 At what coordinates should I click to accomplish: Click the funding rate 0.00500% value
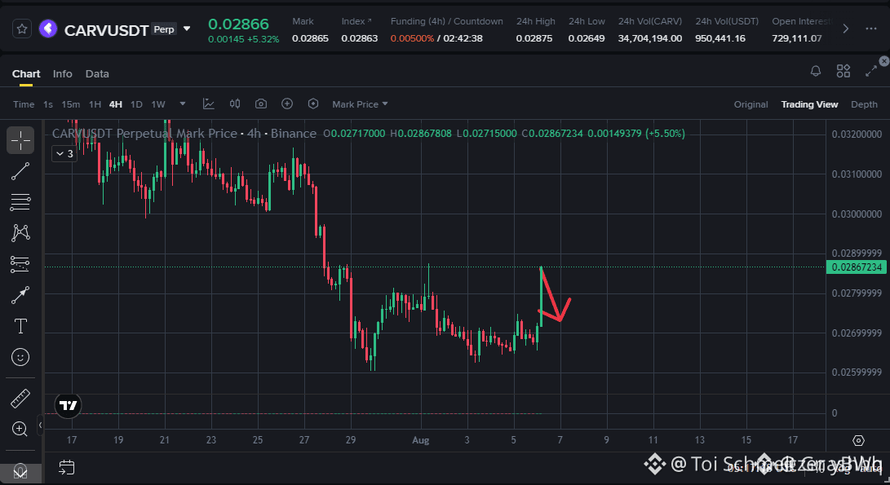click(412, 38)
